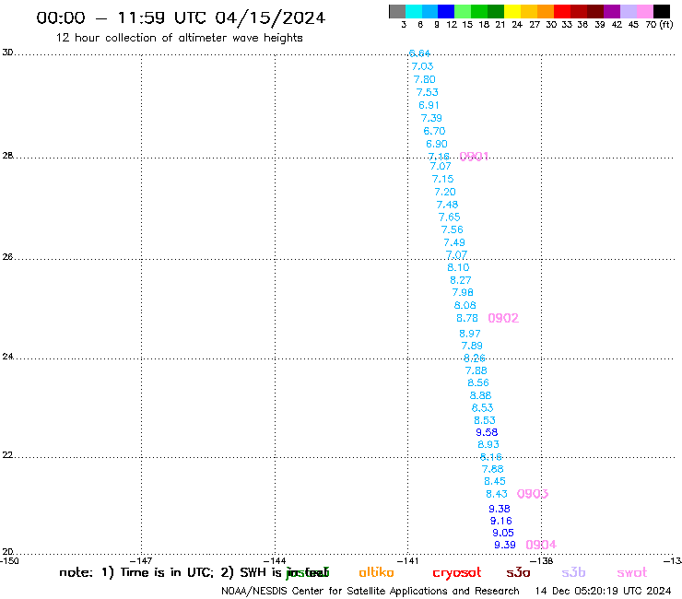This screenshot has width=682, height=599.
Task: Click the note 'Time is in UTC'
Action: 167,572
